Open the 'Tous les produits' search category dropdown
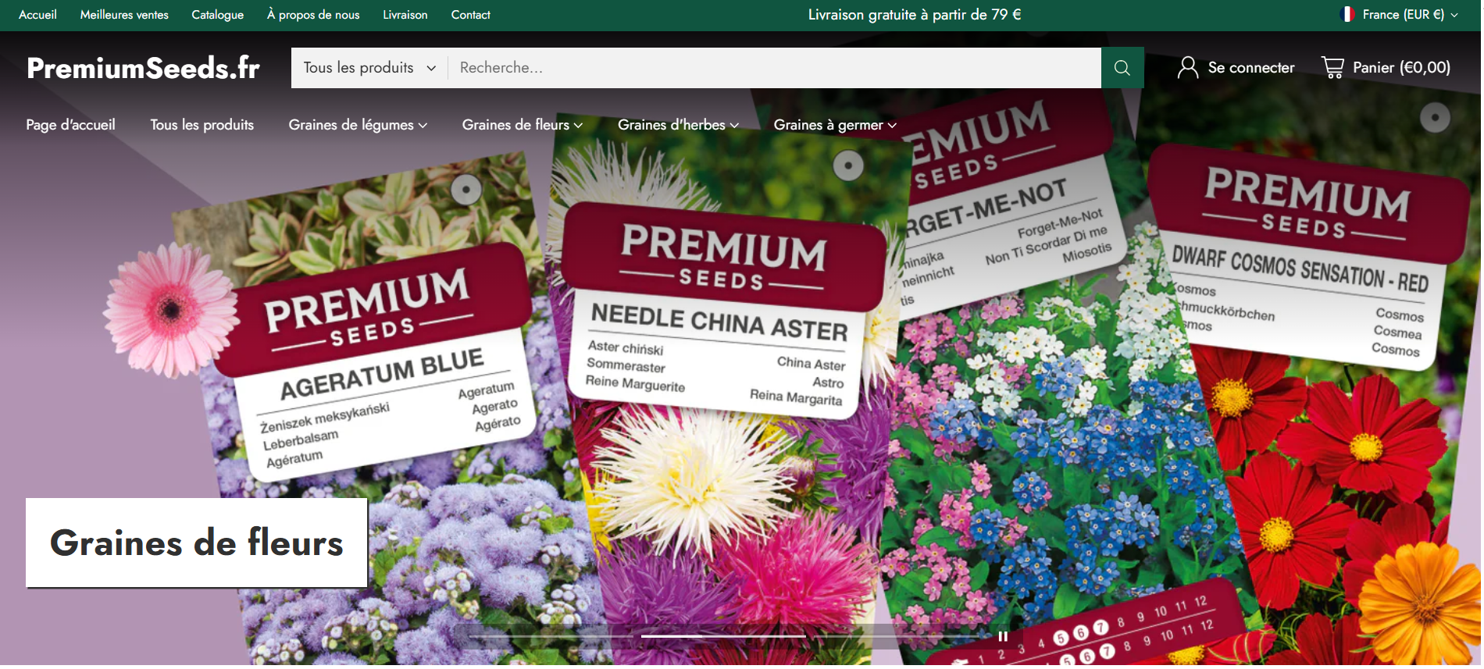Viewport: 1484px width, 669px height. [x=369, y=68]
